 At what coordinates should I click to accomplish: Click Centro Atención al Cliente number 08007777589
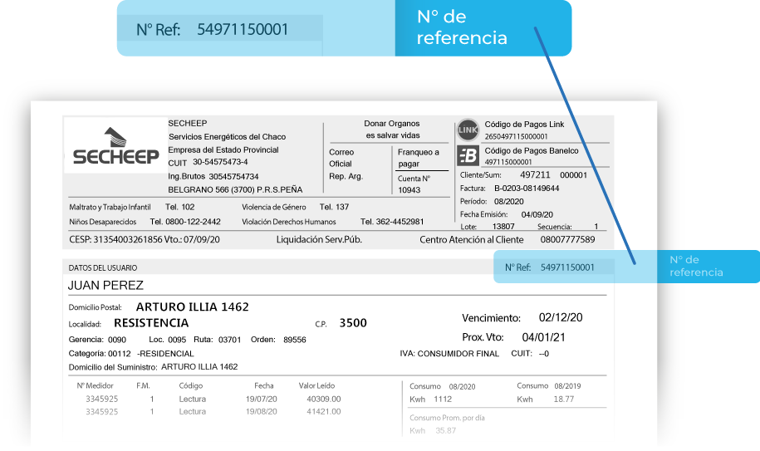click(567, 239)
